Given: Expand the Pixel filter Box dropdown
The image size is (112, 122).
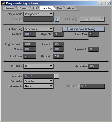Looking at the screenshot, I should pos(38,66).
